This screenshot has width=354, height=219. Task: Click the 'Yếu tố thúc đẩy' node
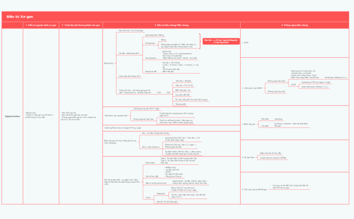click(x=152, y=177)
